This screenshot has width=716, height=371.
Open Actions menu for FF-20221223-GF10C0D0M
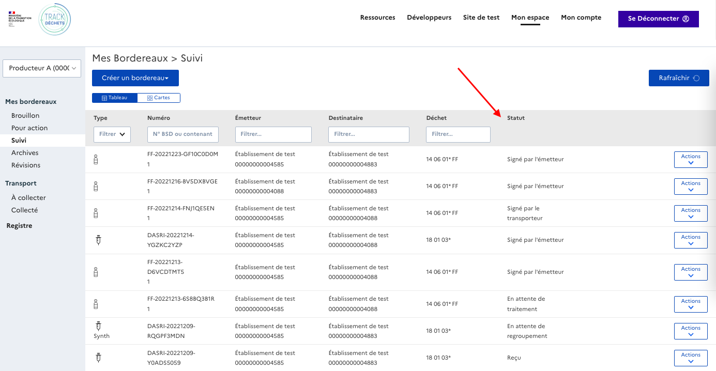point(690,160)
